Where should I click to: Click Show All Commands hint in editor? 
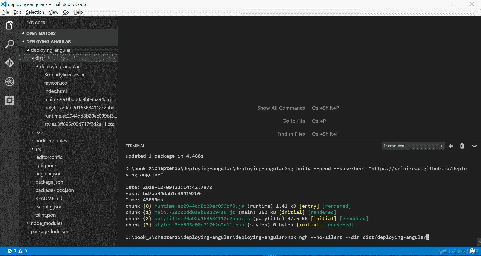[x=281, y=108]
